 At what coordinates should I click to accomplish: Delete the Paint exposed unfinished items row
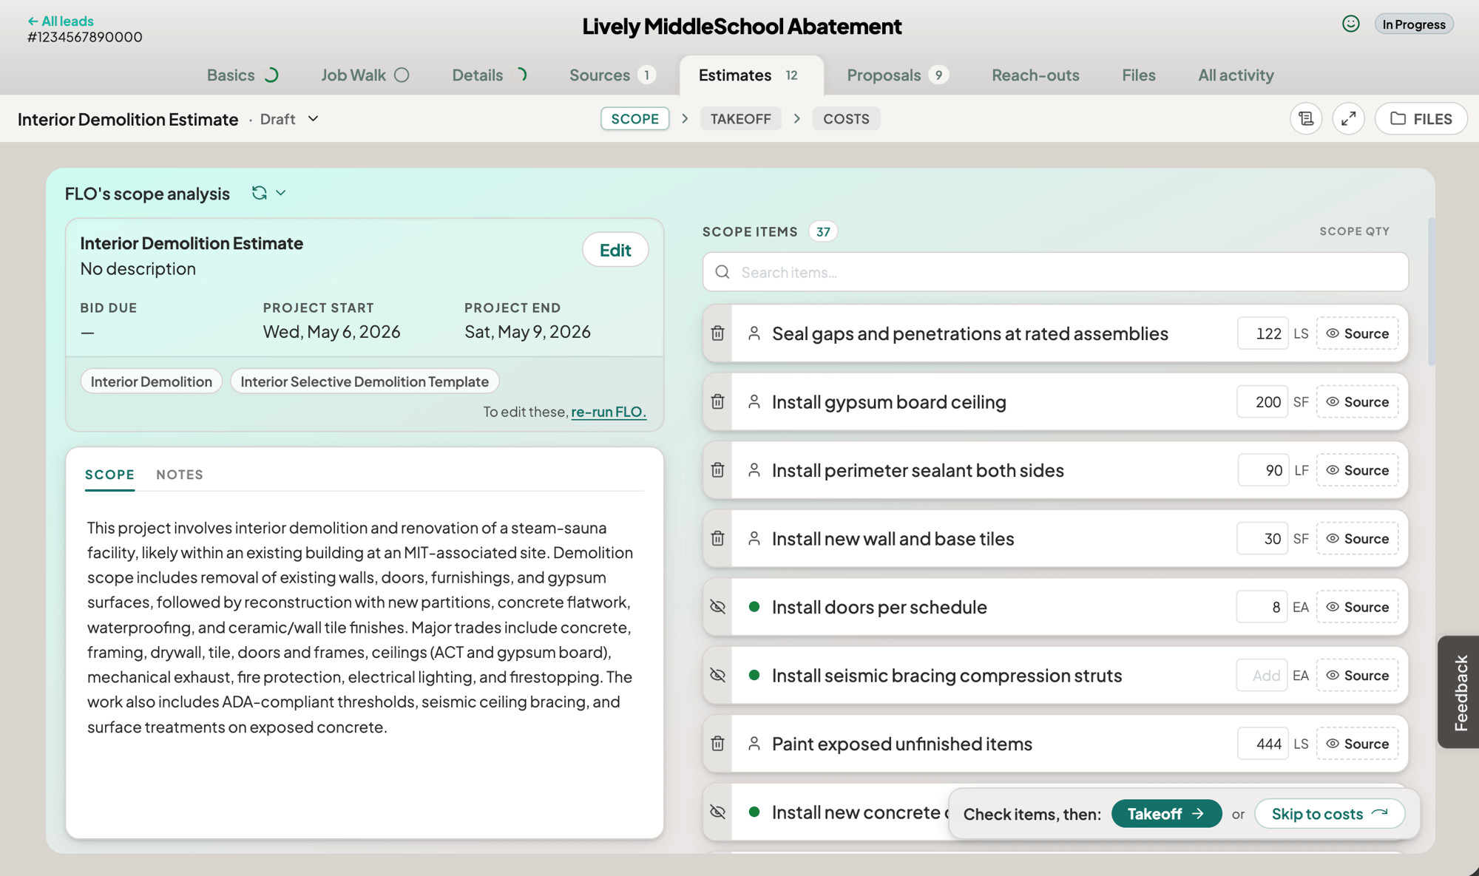point(717,744)
